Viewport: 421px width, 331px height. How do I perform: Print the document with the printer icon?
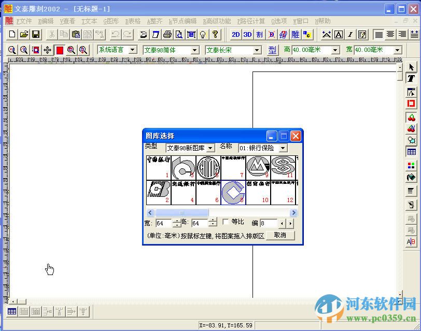click(x=167, y=34)
